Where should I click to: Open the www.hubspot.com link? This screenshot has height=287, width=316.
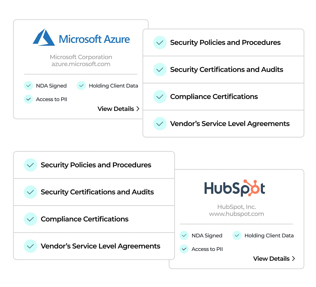pos(236,214)
